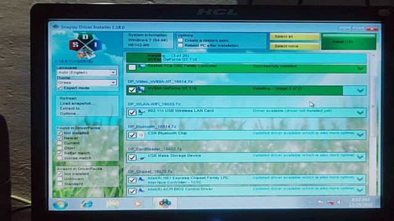Expand the Intel ACPI BIOS Control row chevron
The width and height of the screenshot is (394, 221).
pos(360,190)
